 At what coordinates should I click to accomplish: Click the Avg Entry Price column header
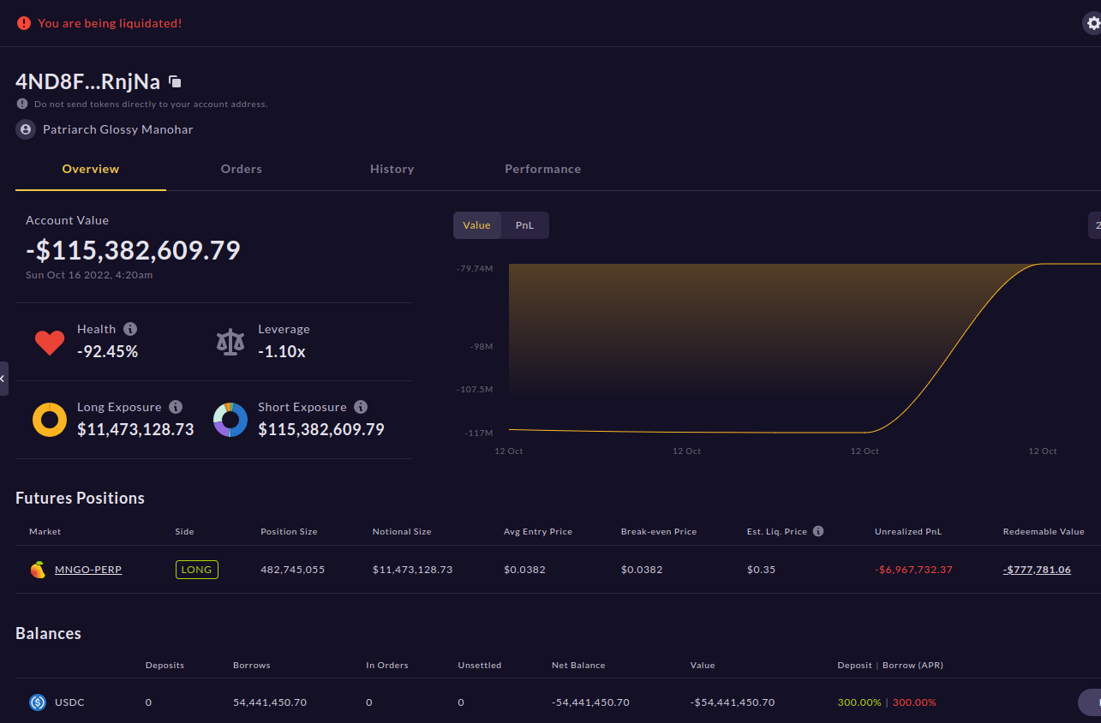click(538, 532)
